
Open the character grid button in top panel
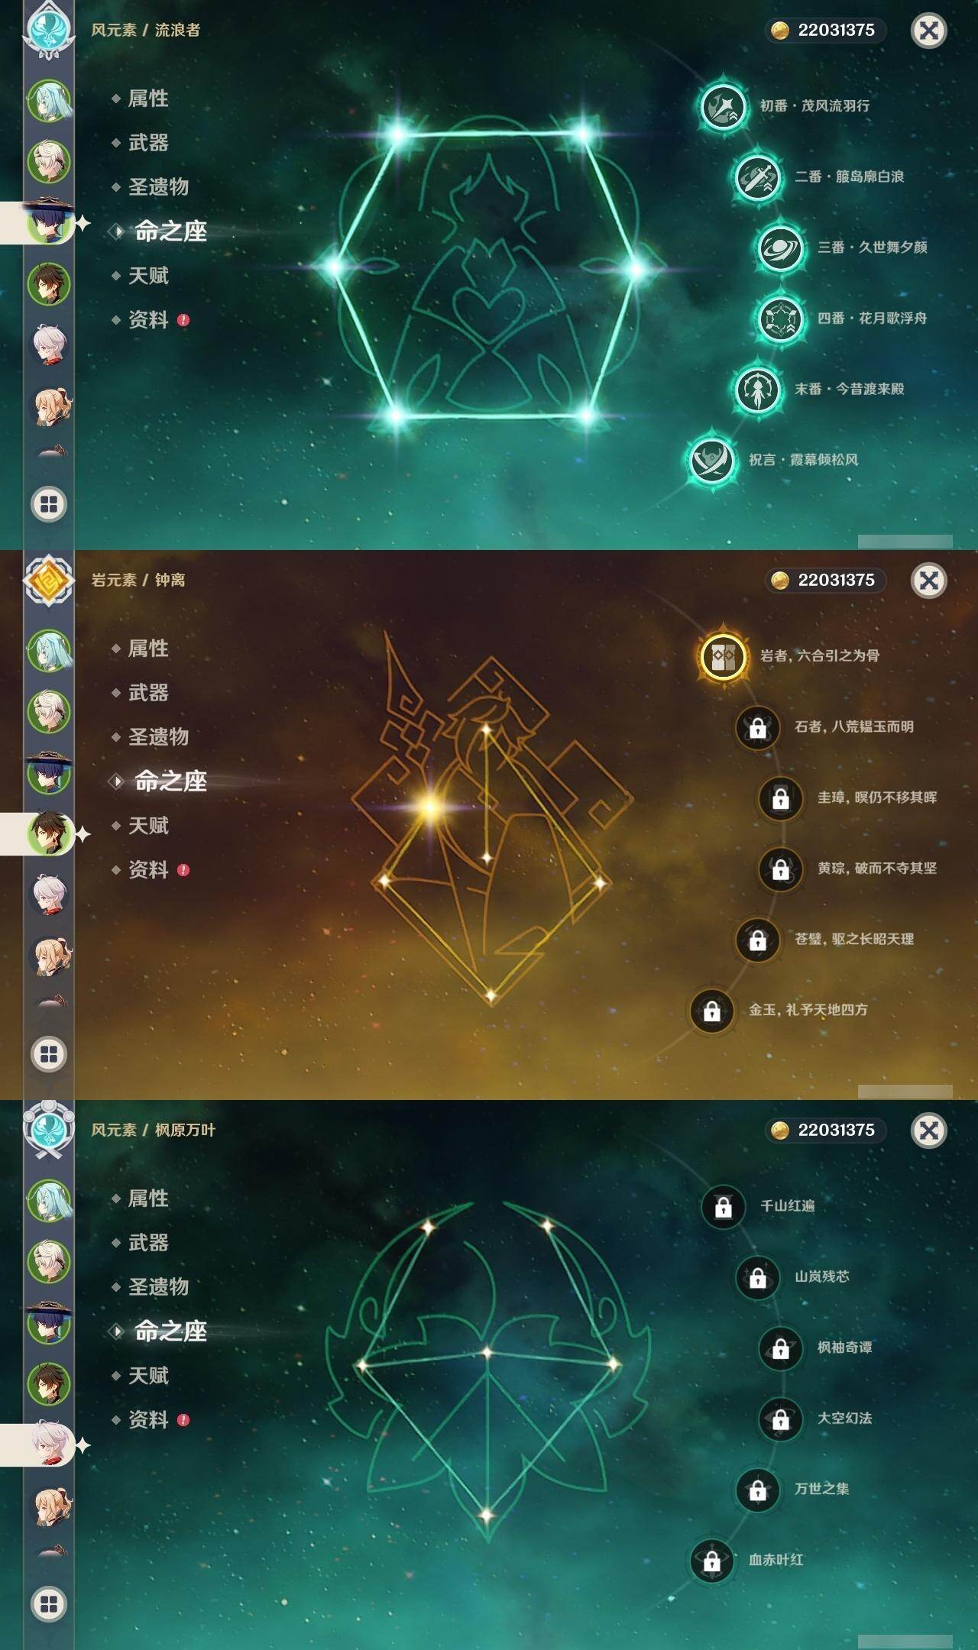pos(49,504)
